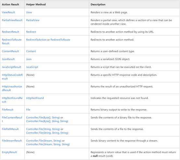Open Controller.File(Stream, String) link

[44, 141]
